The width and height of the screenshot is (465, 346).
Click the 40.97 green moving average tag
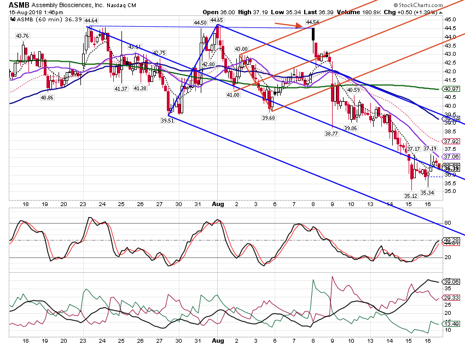pos(451,89)
